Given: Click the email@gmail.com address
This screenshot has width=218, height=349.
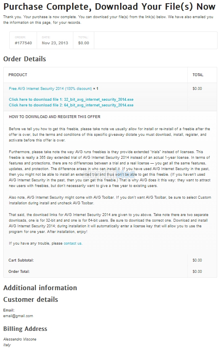Looking at the screenshot, I should [18, 316].
